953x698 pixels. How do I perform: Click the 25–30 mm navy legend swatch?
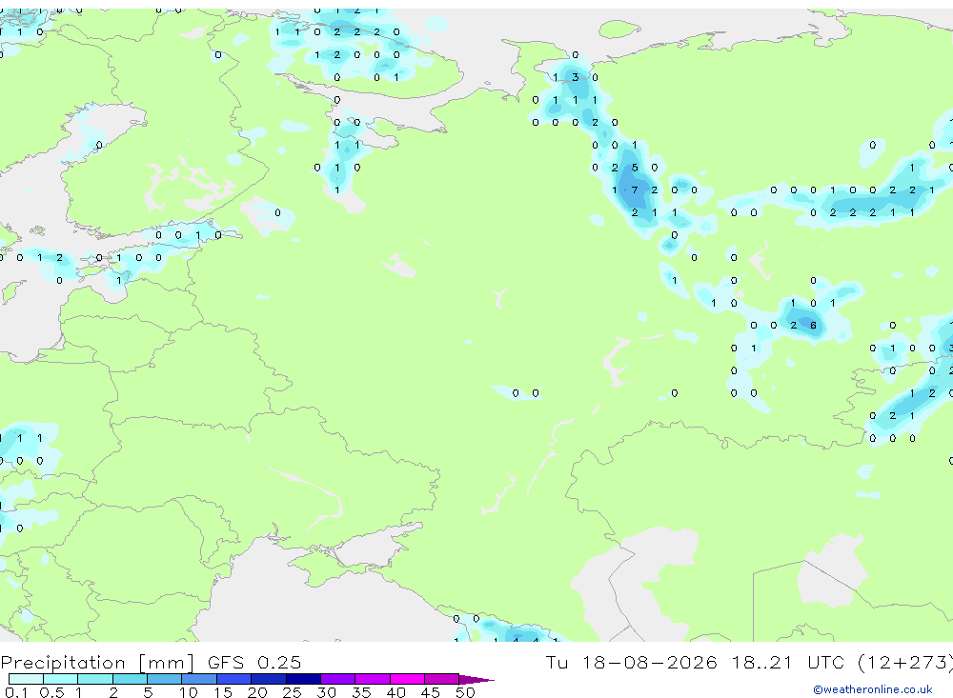click(x=303, y=679)
